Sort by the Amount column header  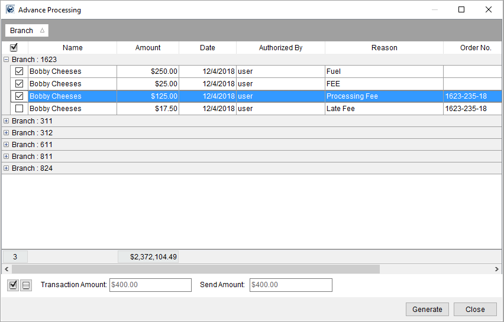[148, 48]
